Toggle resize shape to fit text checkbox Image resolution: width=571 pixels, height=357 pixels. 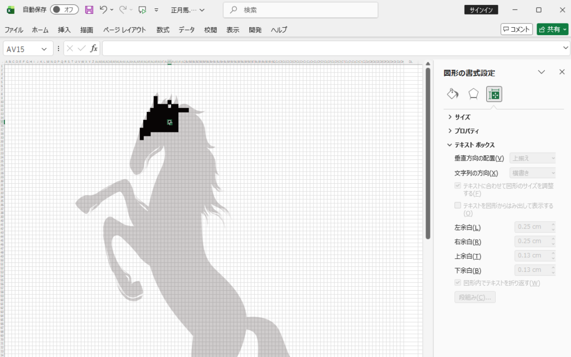pos(458,185)
